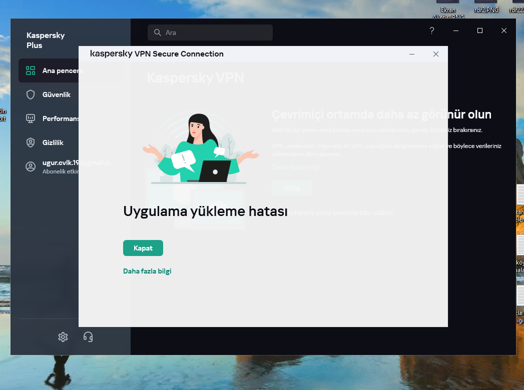Click the Uygulama yükleme hatası heading

(x=205, y=211)
